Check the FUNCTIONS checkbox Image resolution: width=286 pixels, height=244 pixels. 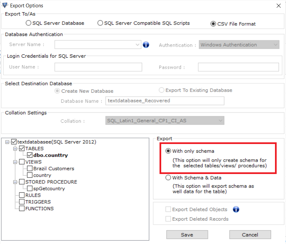tap(22, 208)
